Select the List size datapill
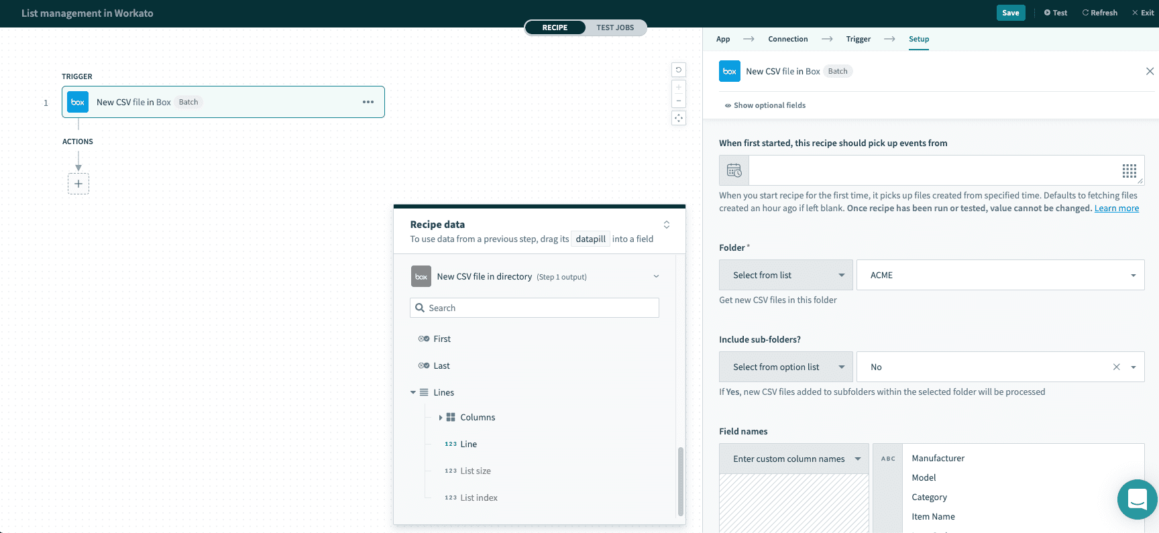1159x533 pixels. point(475,471)
